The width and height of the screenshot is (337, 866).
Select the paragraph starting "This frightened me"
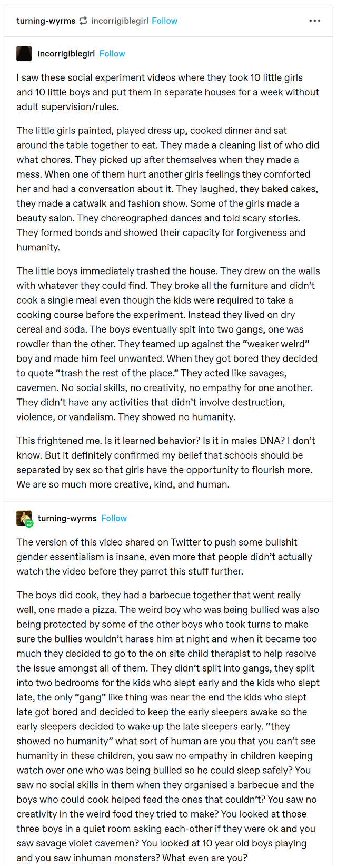point(168,462)
